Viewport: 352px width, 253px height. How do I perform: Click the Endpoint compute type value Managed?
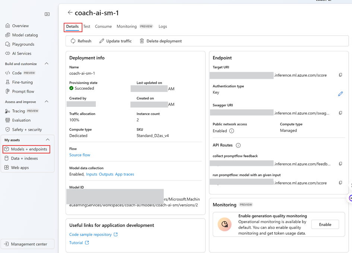tap(288, 131)
